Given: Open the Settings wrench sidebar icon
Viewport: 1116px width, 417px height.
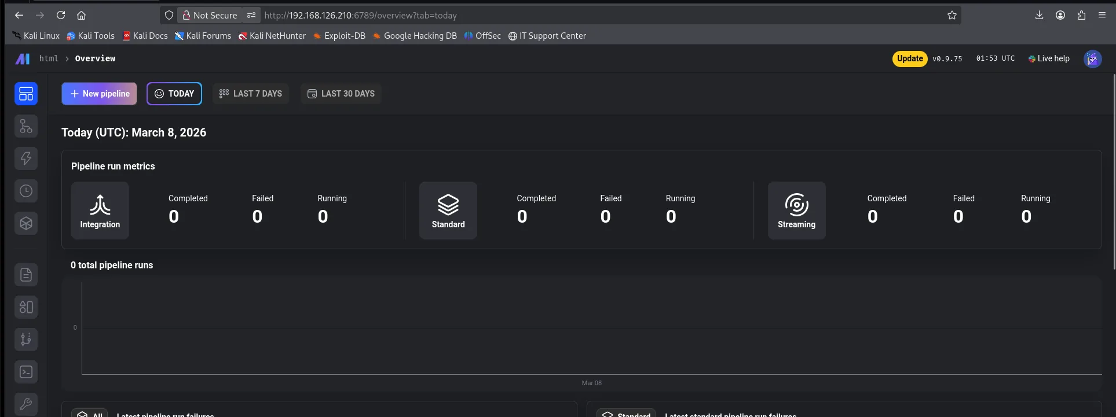Looking at the screenshot, I should pyautogui.click(x=26, y=404).
